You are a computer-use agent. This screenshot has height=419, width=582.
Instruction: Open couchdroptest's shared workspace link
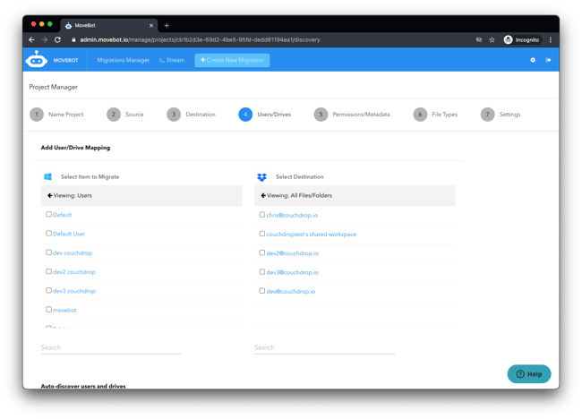[311, 234]
